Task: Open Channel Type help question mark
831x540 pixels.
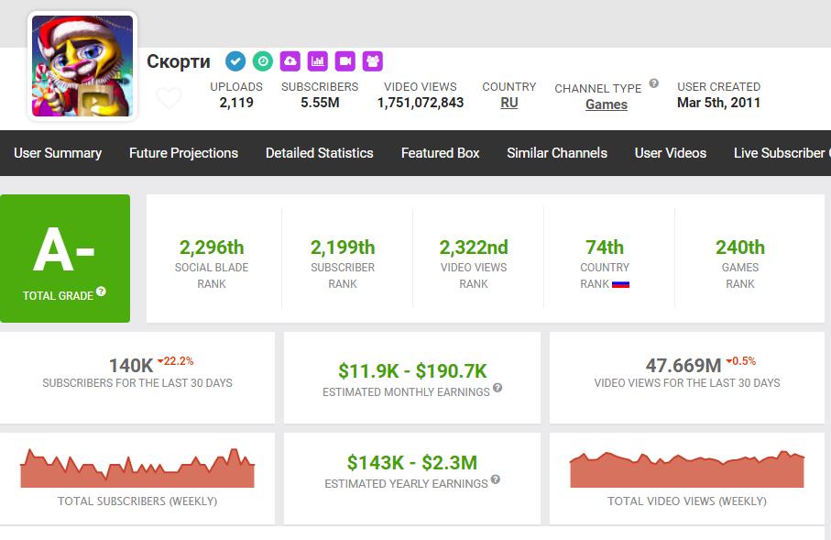Action: [x=654, y=83]
